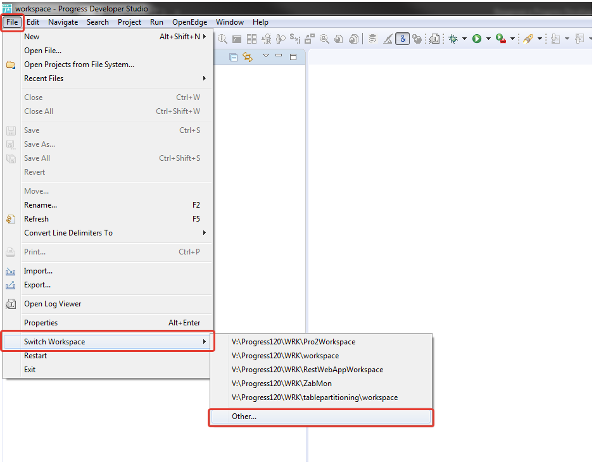Minimize the explorer panel view
The width and height of the screenshot is (594, 464).
click(279, 56)
